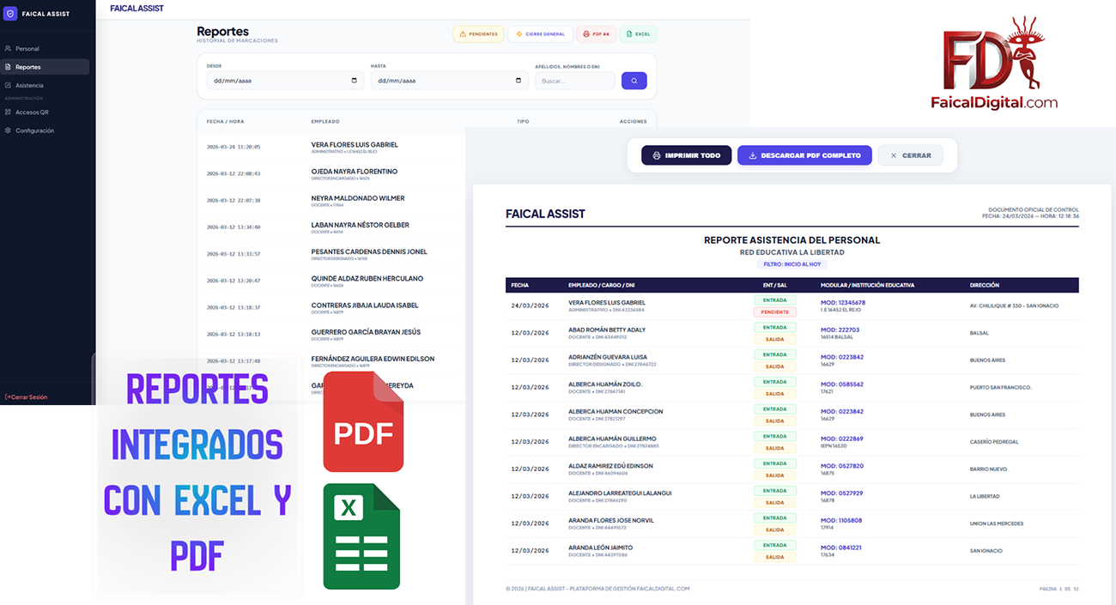Click the Faical Assist shield logo
Image resolution: width=1116 pixels, height=605 pixels.
(10, 14)
